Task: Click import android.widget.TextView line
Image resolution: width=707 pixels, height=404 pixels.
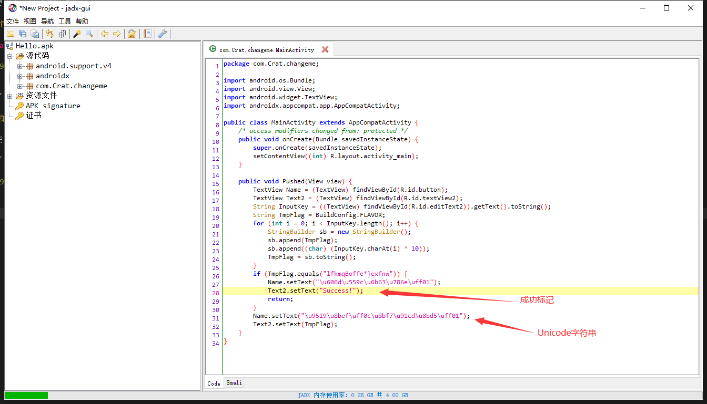Action: [280, 97]
